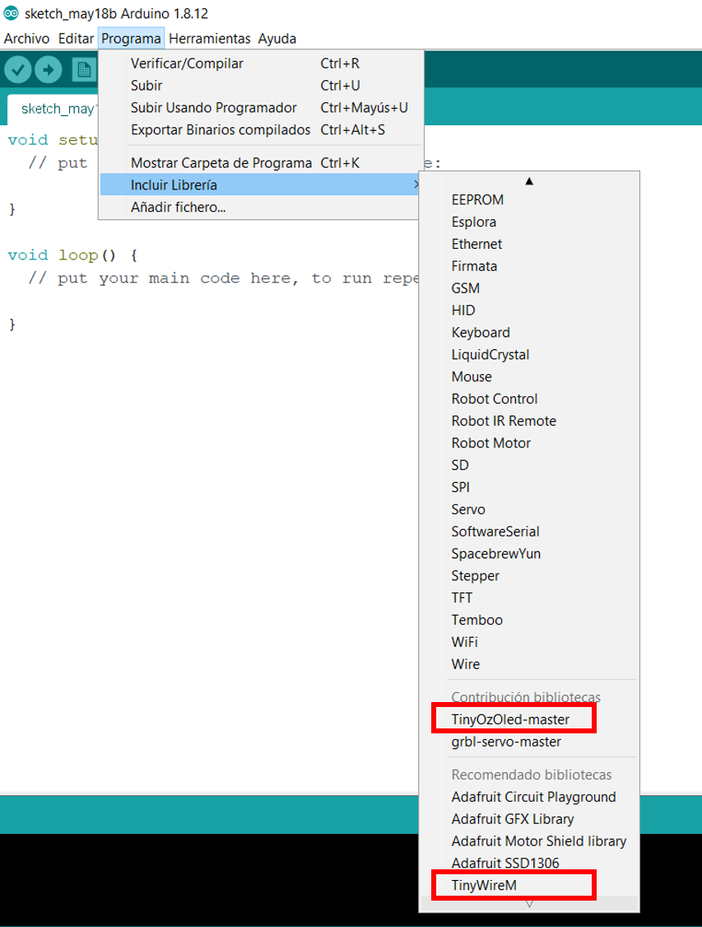Image resolution: width=702 pixels, height=927 pixels.
Task: Include the Servo library
Action: click(x=529, y=509)
